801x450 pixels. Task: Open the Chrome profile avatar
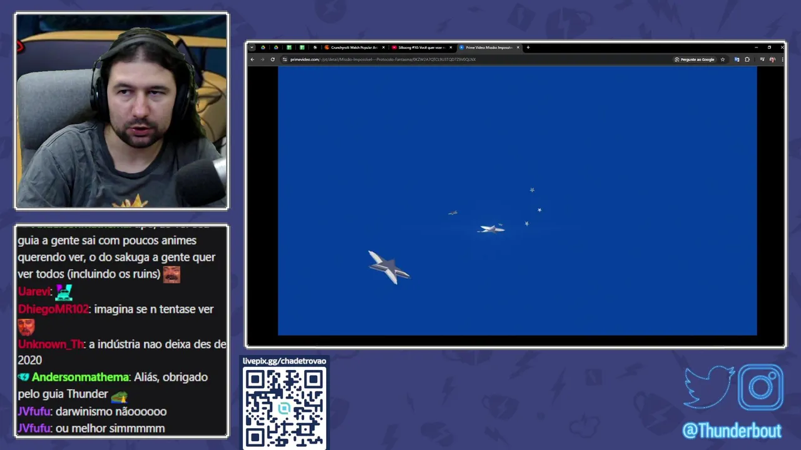pyautogui.click(x=772, y=59)
